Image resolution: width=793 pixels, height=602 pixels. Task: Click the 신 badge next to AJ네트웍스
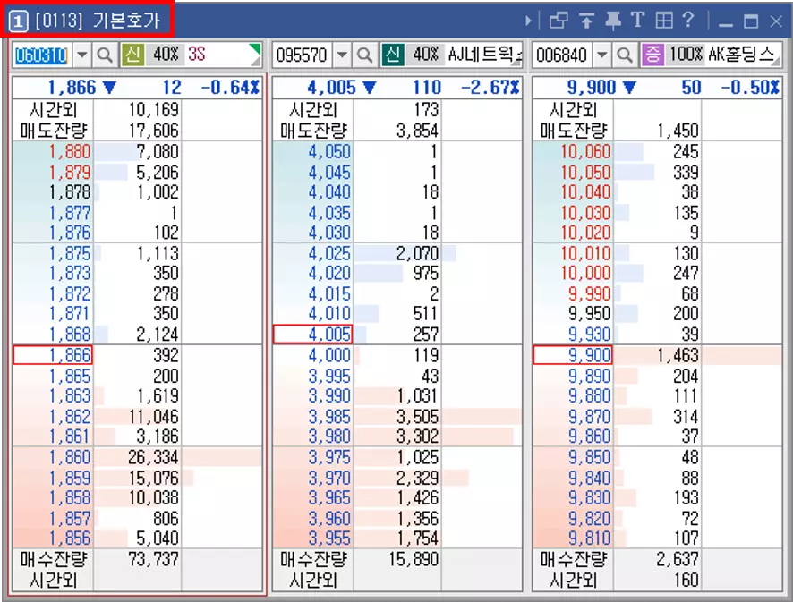(393, 55)
